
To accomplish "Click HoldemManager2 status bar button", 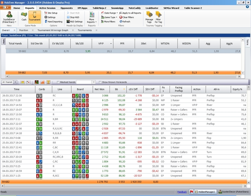I will (x=205, y=192).
